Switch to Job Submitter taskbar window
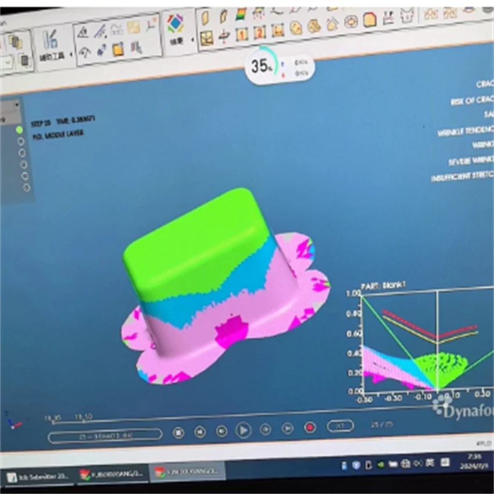 point(40,477)
